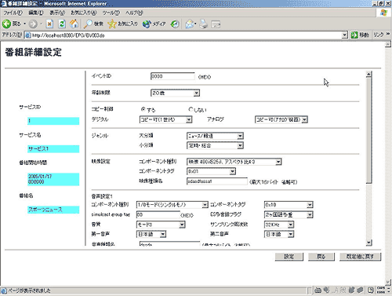
Task: Open the digital copy 'コピー可(1世代)' dropdown
Action: coord(165,119)
